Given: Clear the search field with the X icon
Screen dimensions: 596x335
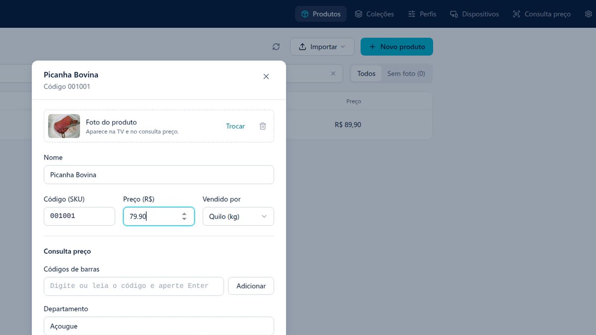Looking at the screenshot, I should (333, 73).
